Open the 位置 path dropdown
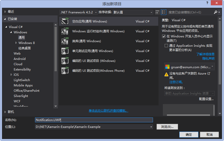 pos(151,127)
